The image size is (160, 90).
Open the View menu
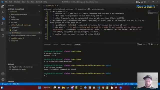tap(24, 2)
